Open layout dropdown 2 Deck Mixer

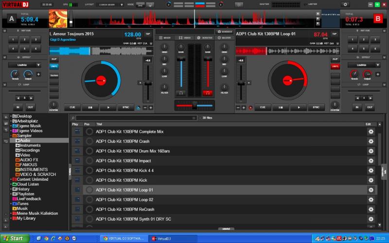tap(111, 5)
